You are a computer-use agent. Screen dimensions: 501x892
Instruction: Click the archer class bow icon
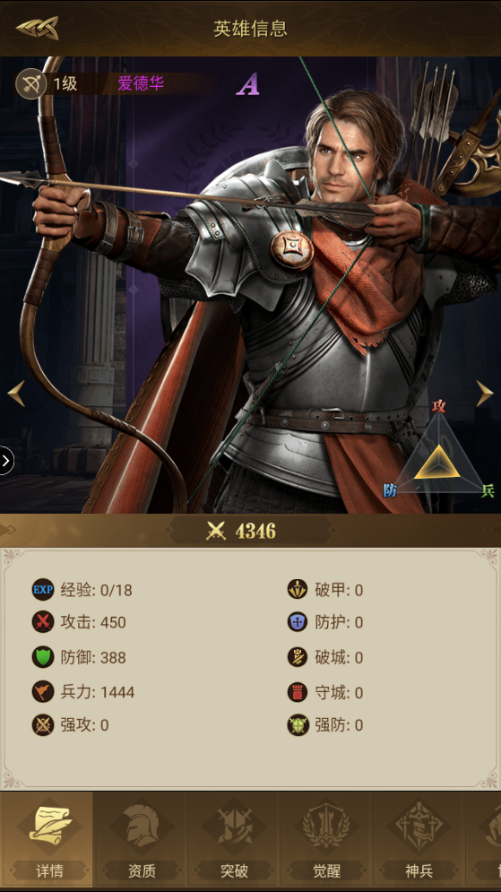click(x=30, y=84)
